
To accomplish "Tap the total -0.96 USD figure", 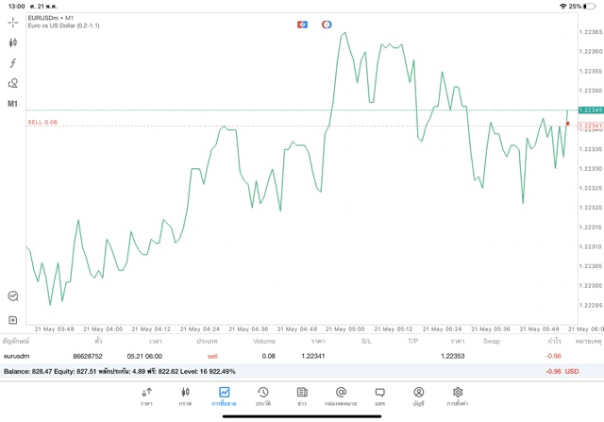I will tap(562, 372).
